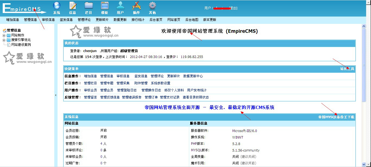
Task: Open 系统参数设置 quick link
Action: 160,83
